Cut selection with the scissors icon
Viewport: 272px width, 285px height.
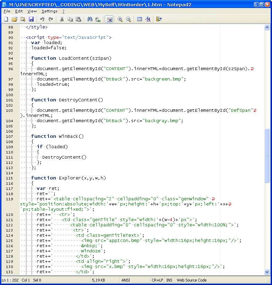62,19
